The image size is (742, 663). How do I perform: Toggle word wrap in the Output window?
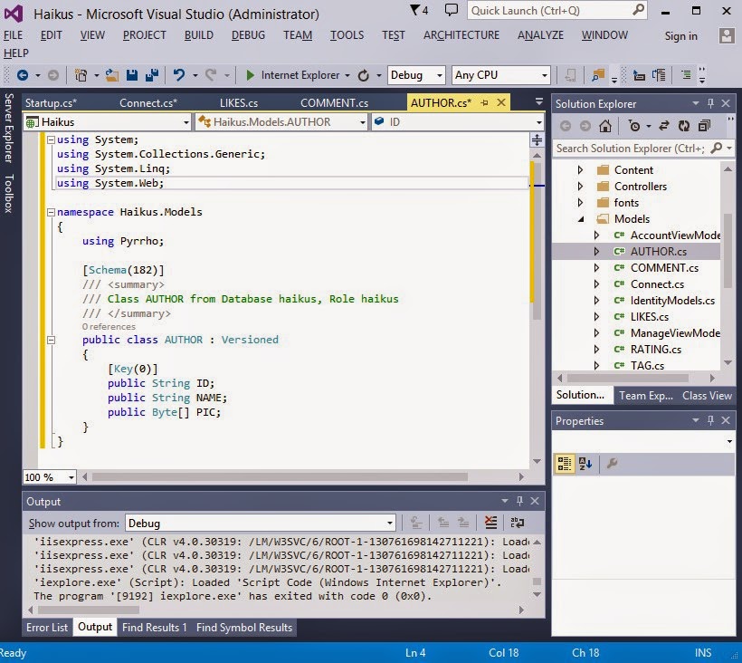pyautogui.click(x=518, y=523)
